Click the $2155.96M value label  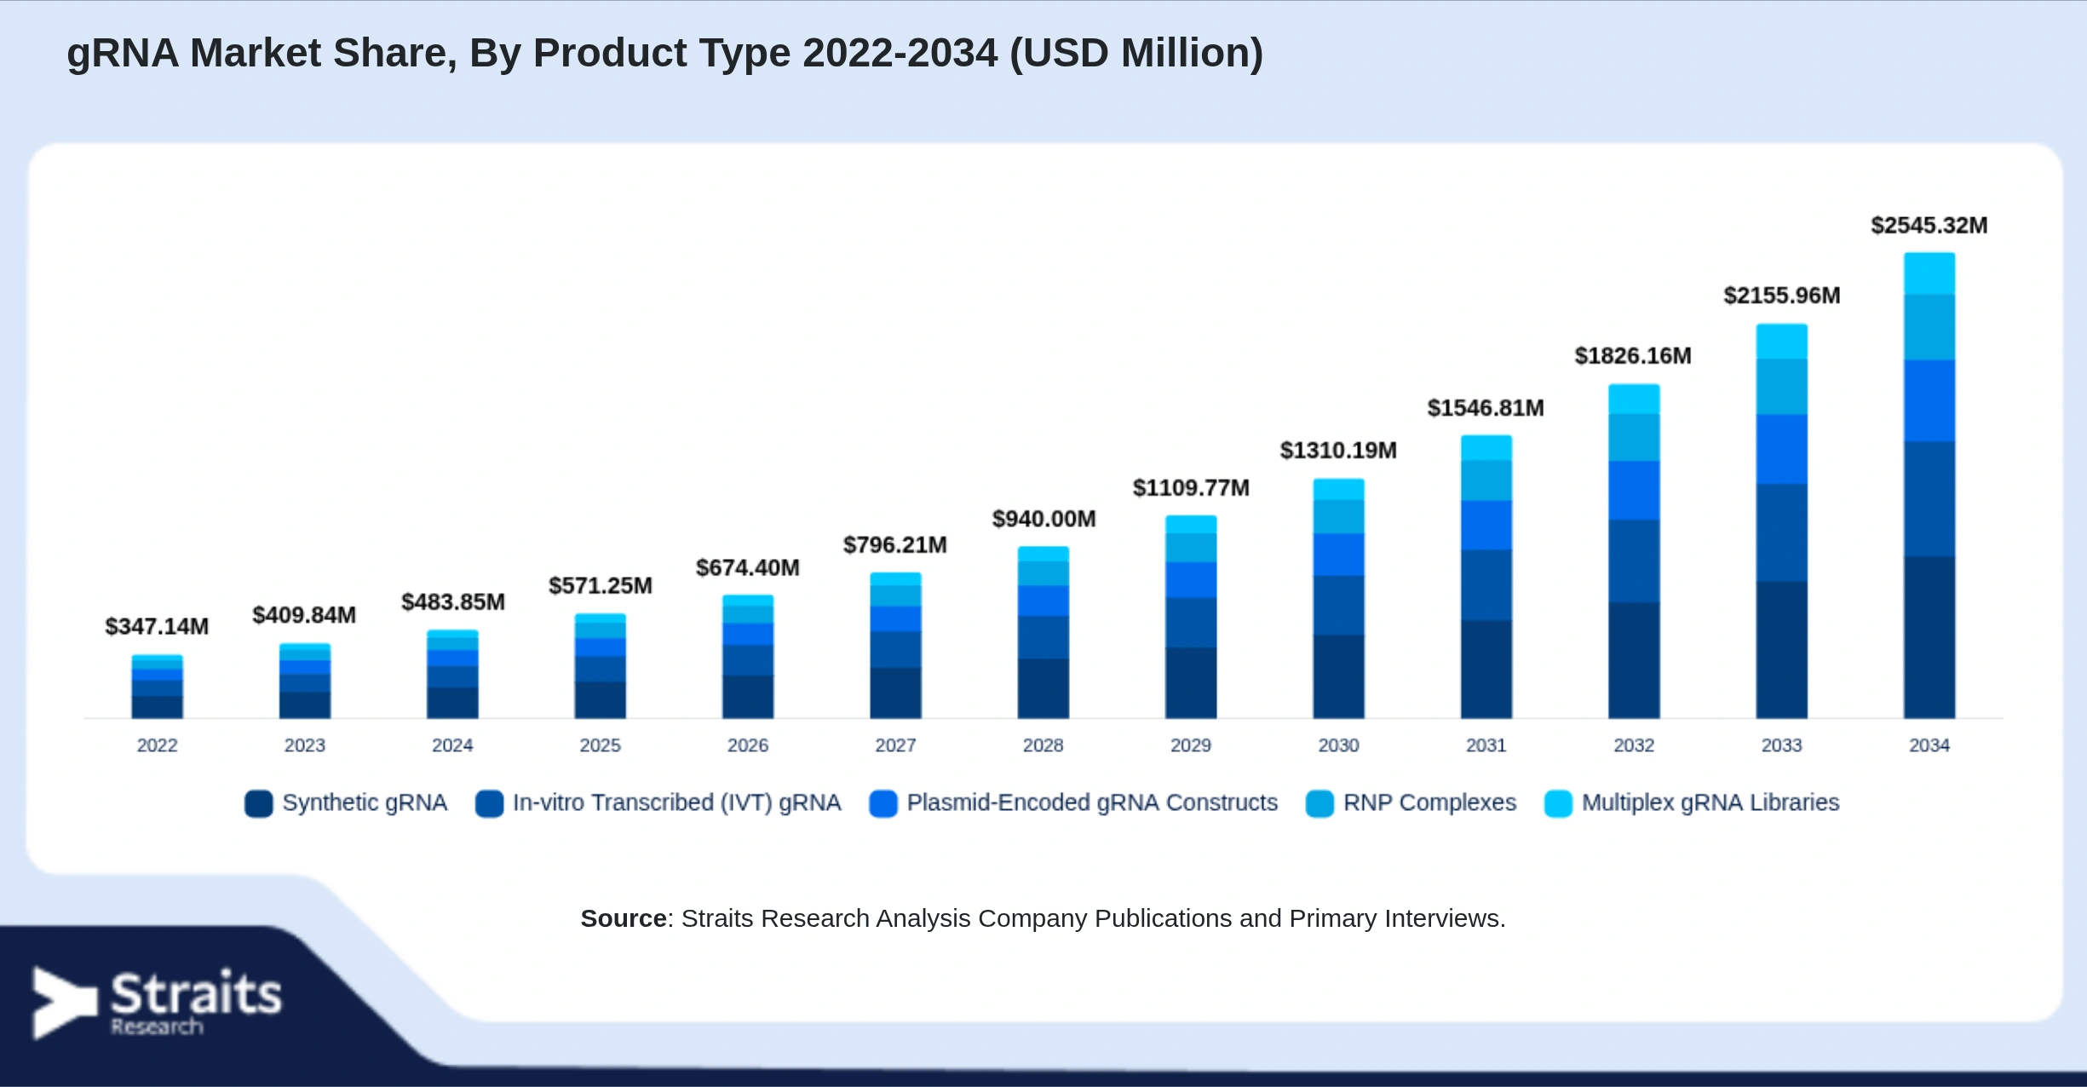[1782, 296]
